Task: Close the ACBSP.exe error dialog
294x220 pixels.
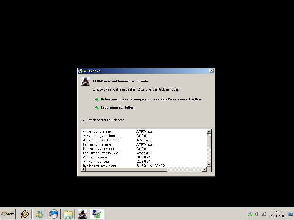Action: 212,71
